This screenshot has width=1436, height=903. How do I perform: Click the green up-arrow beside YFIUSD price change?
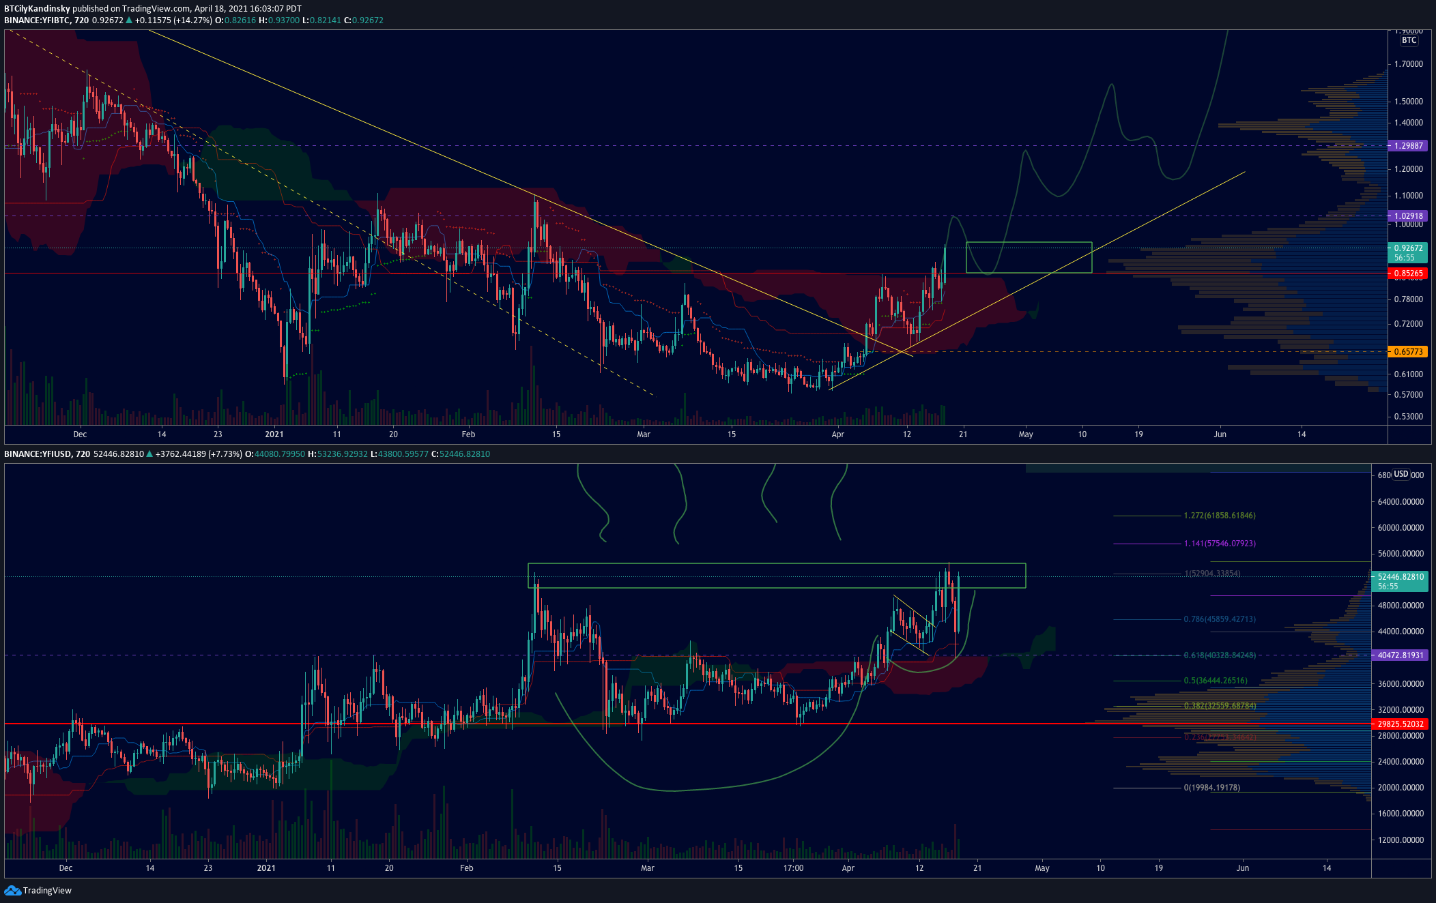coord(150,454)
